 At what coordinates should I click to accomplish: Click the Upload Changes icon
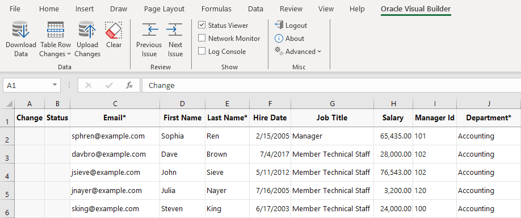pos(87,30)
